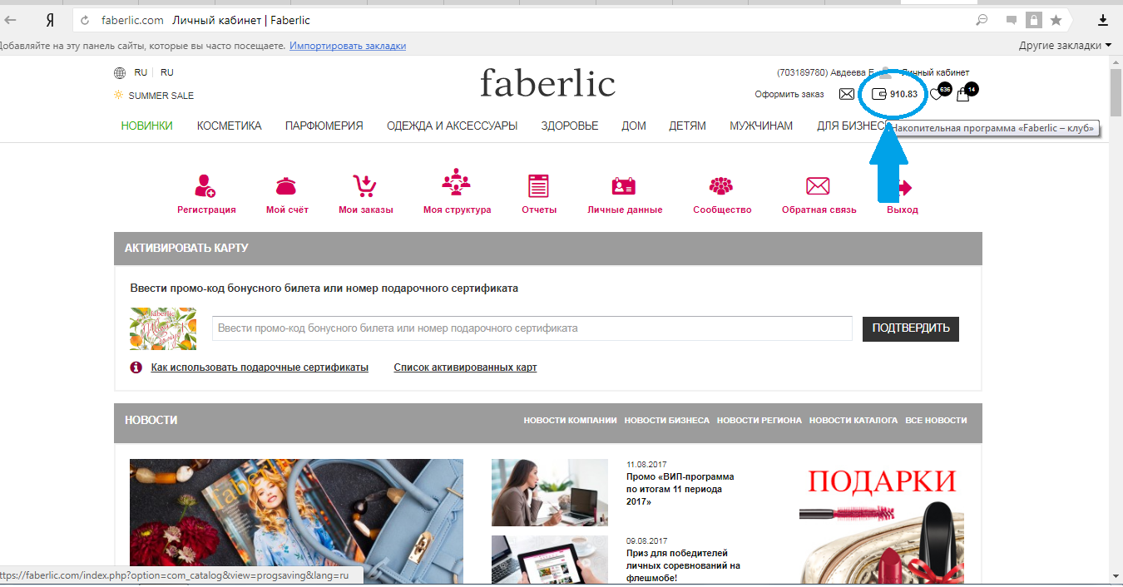Open Обратная связь envelope icon
1123x587 pixels.
click(819, 185)
